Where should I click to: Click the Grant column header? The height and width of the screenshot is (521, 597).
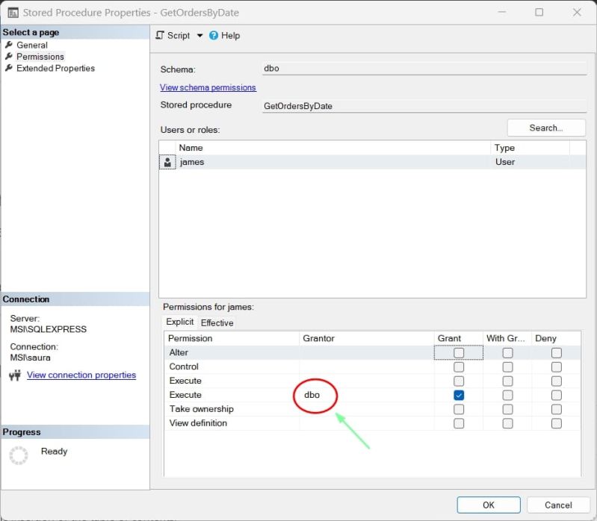(459, 338)
